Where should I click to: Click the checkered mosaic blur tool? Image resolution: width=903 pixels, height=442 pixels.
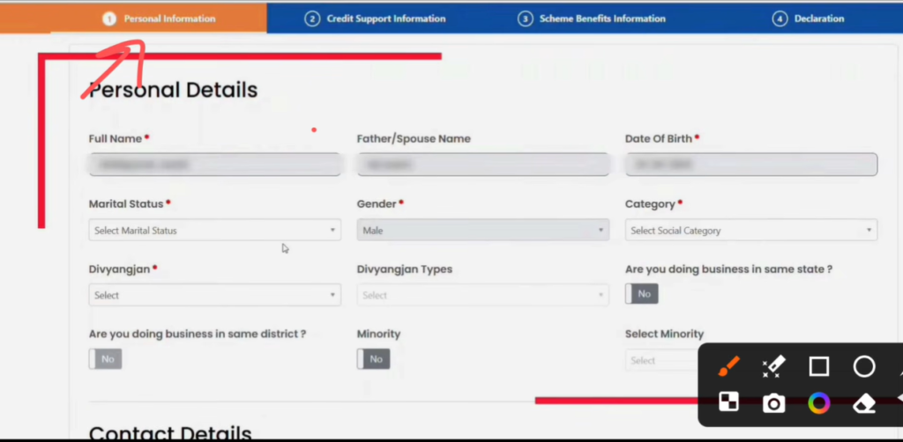click(728, 402)
